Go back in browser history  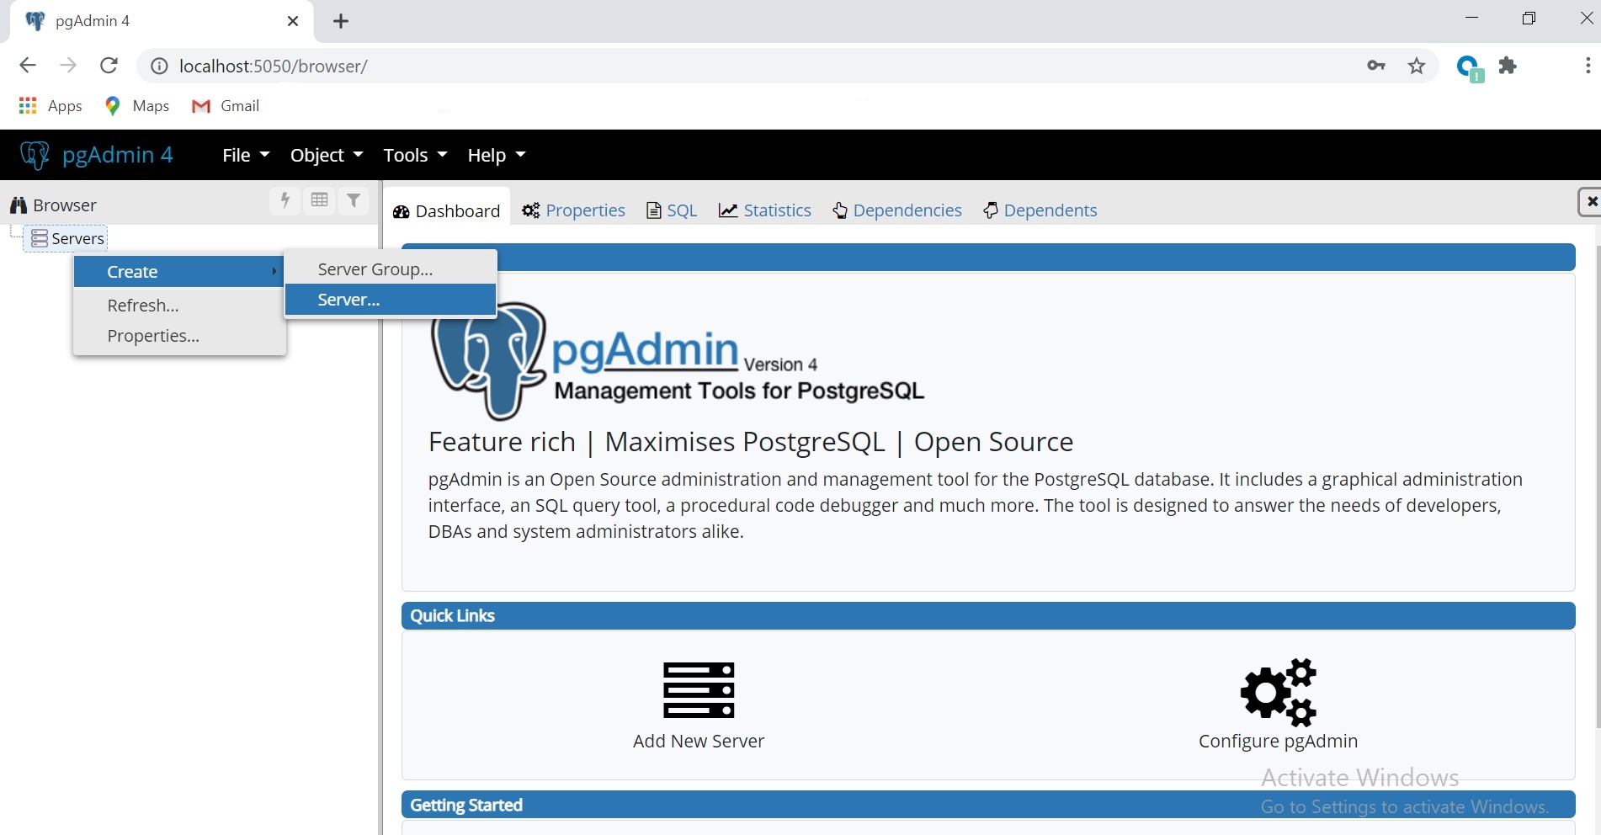(x=28, y=66)
